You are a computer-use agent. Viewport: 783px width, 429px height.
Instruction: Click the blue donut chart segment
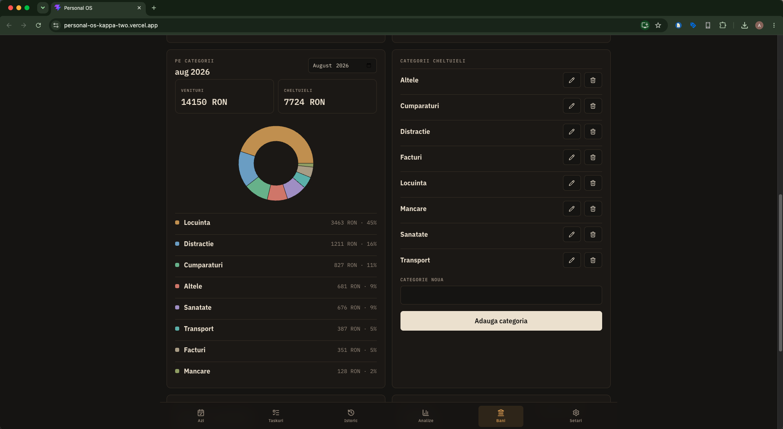247,168
